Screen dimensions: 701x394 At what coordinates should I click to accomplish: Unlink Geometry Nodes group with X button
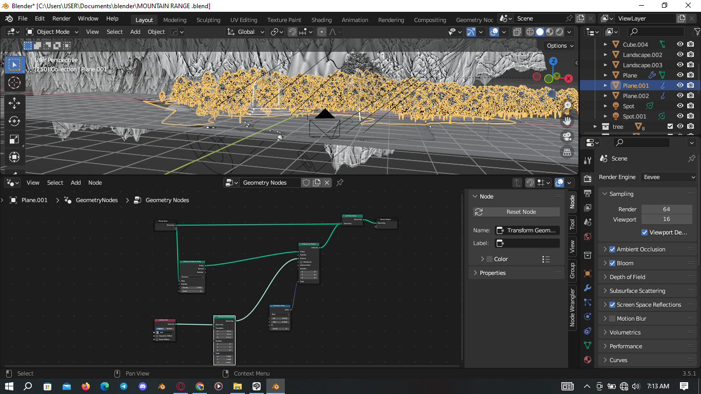pos(327,183)
